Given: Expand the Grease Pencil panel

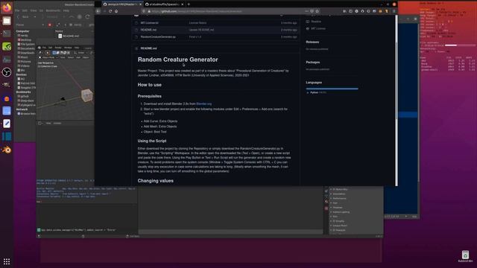Looking at the screenshot, I should [x=340, y=226].
